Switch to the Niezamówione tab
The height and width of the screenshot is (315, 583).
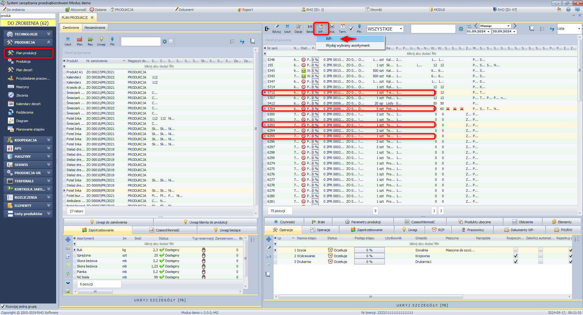coord(95,28)
